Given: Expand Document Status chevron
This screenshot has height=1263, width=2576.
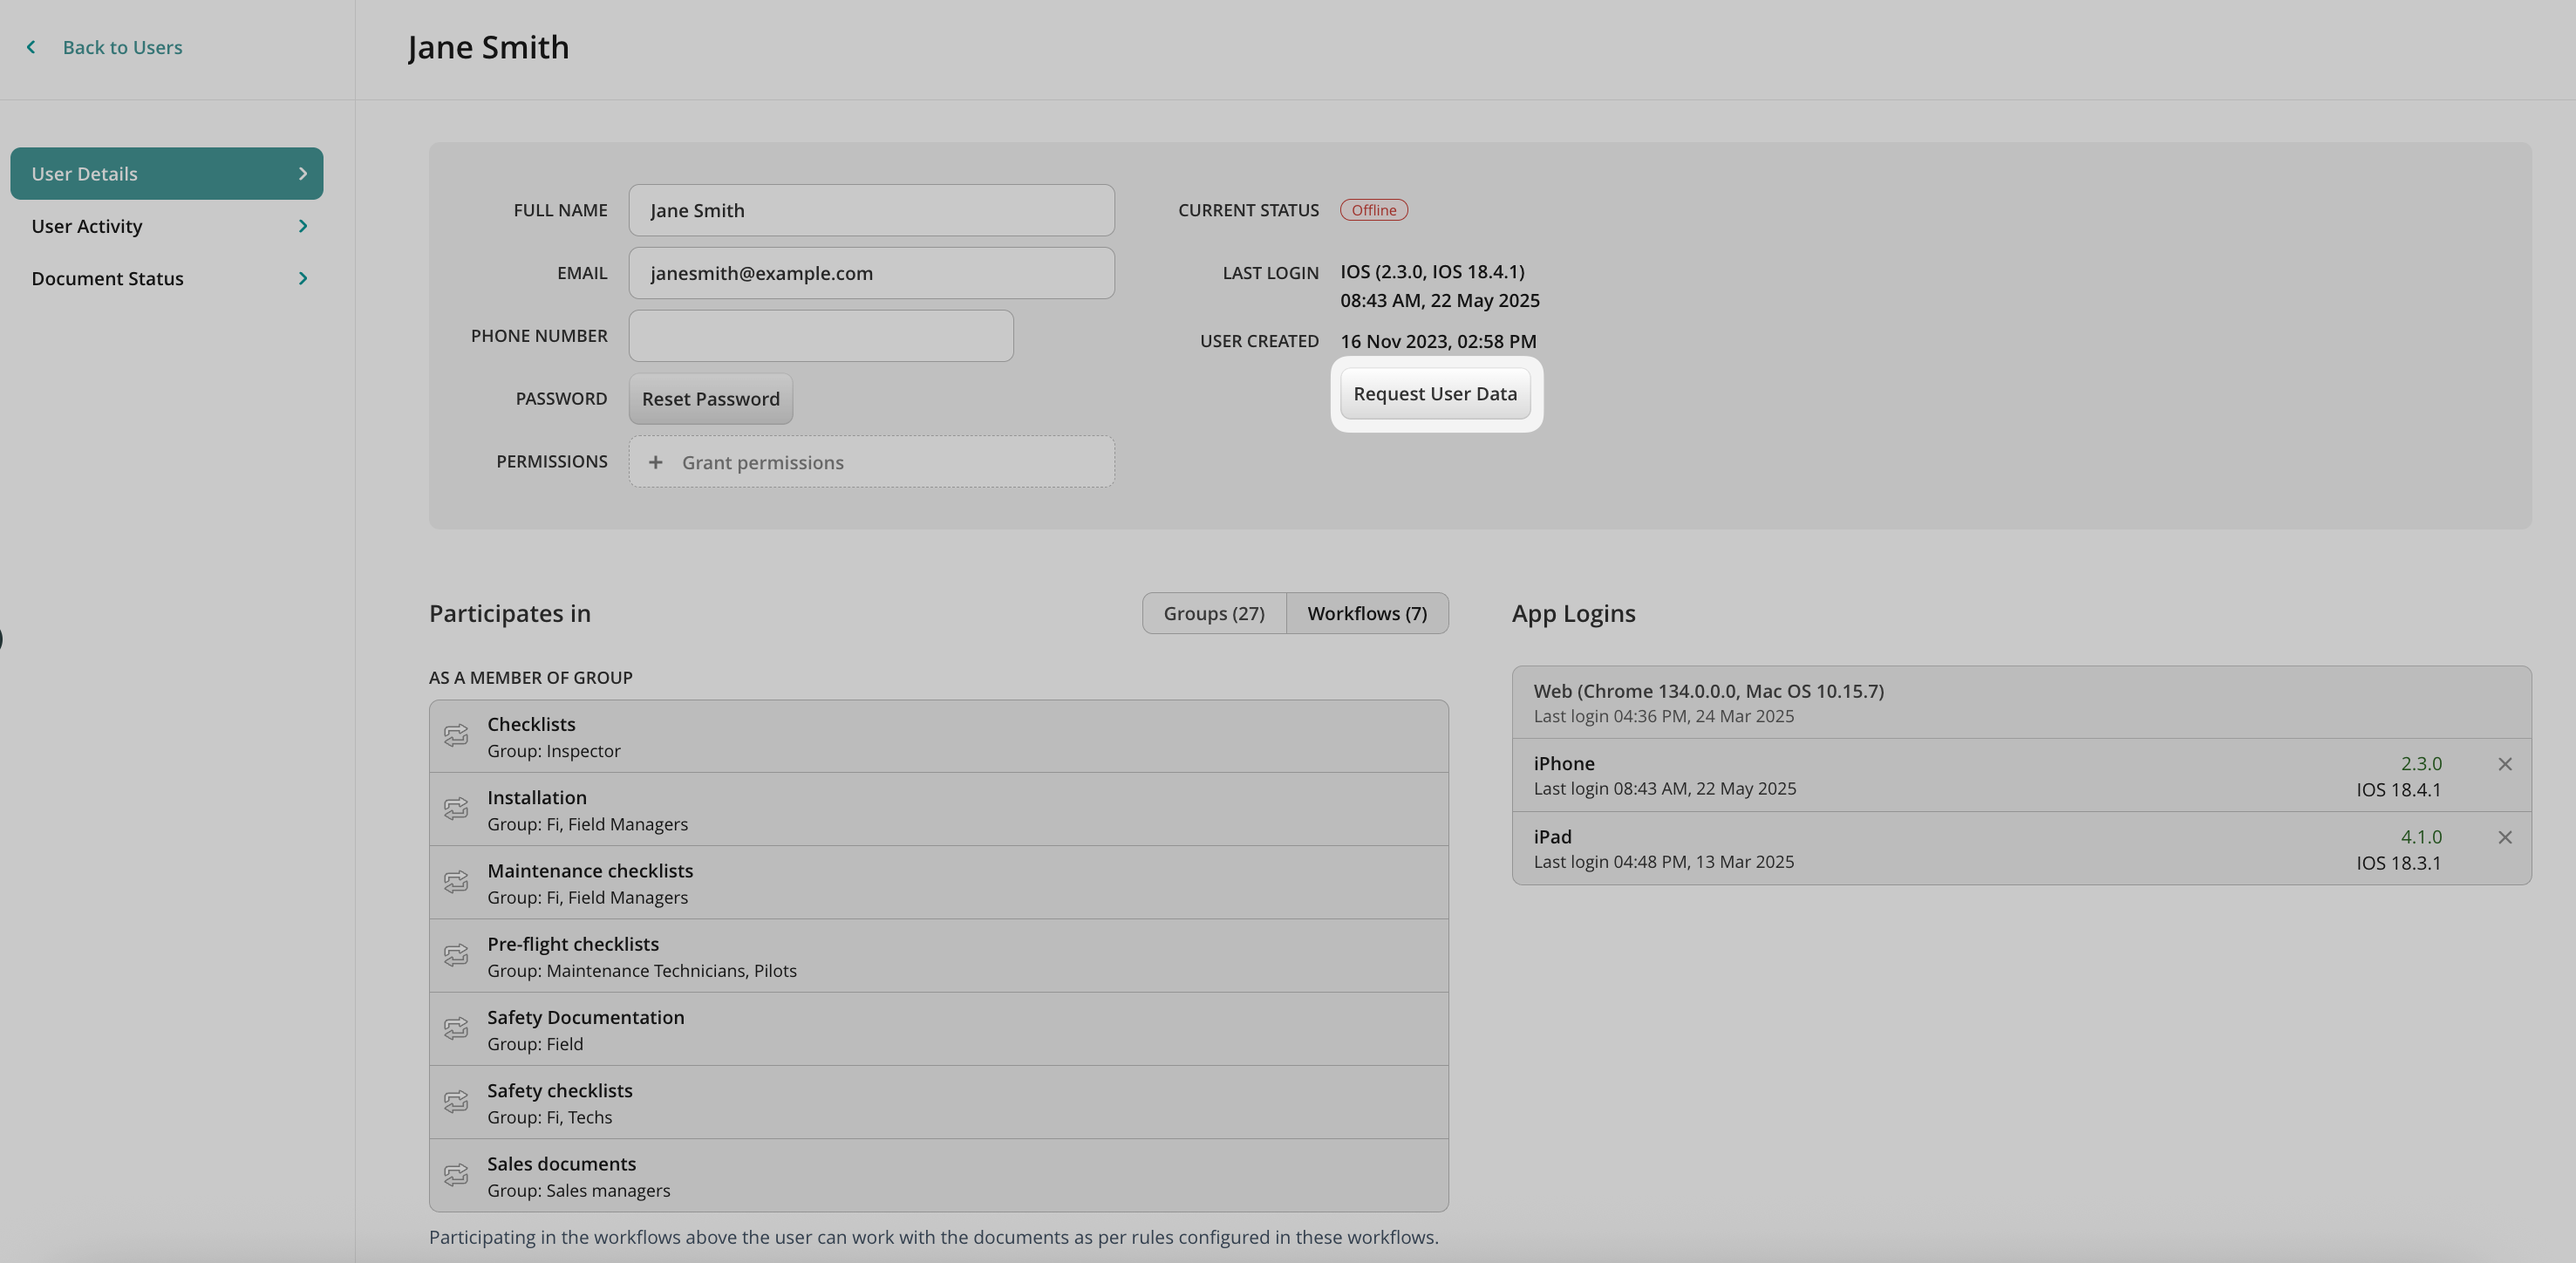Looking at the screenshot, I should [303, 278].
